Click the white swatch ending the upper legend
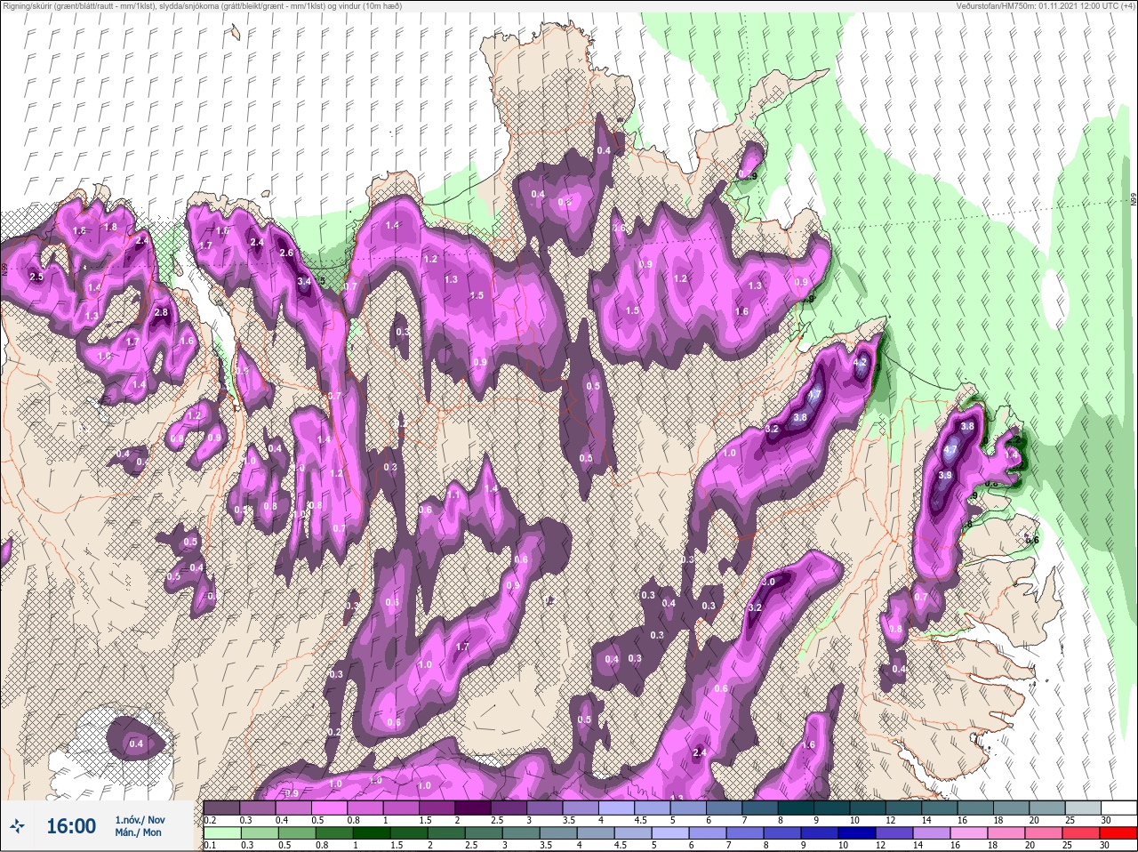 tap(1118, 808)
